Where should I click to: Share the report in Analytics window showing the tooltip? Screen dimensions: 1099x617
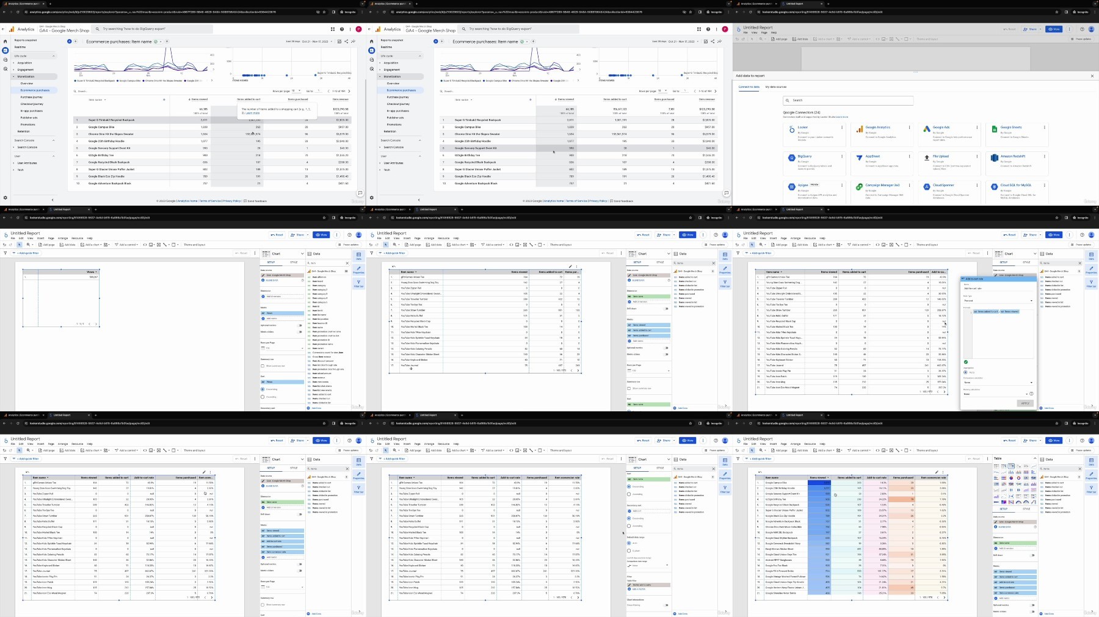tap(346, 41)
